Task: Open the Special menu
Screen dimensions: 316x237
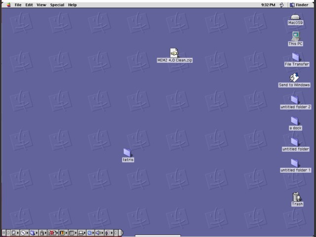Action: click(x=57, y=5)
